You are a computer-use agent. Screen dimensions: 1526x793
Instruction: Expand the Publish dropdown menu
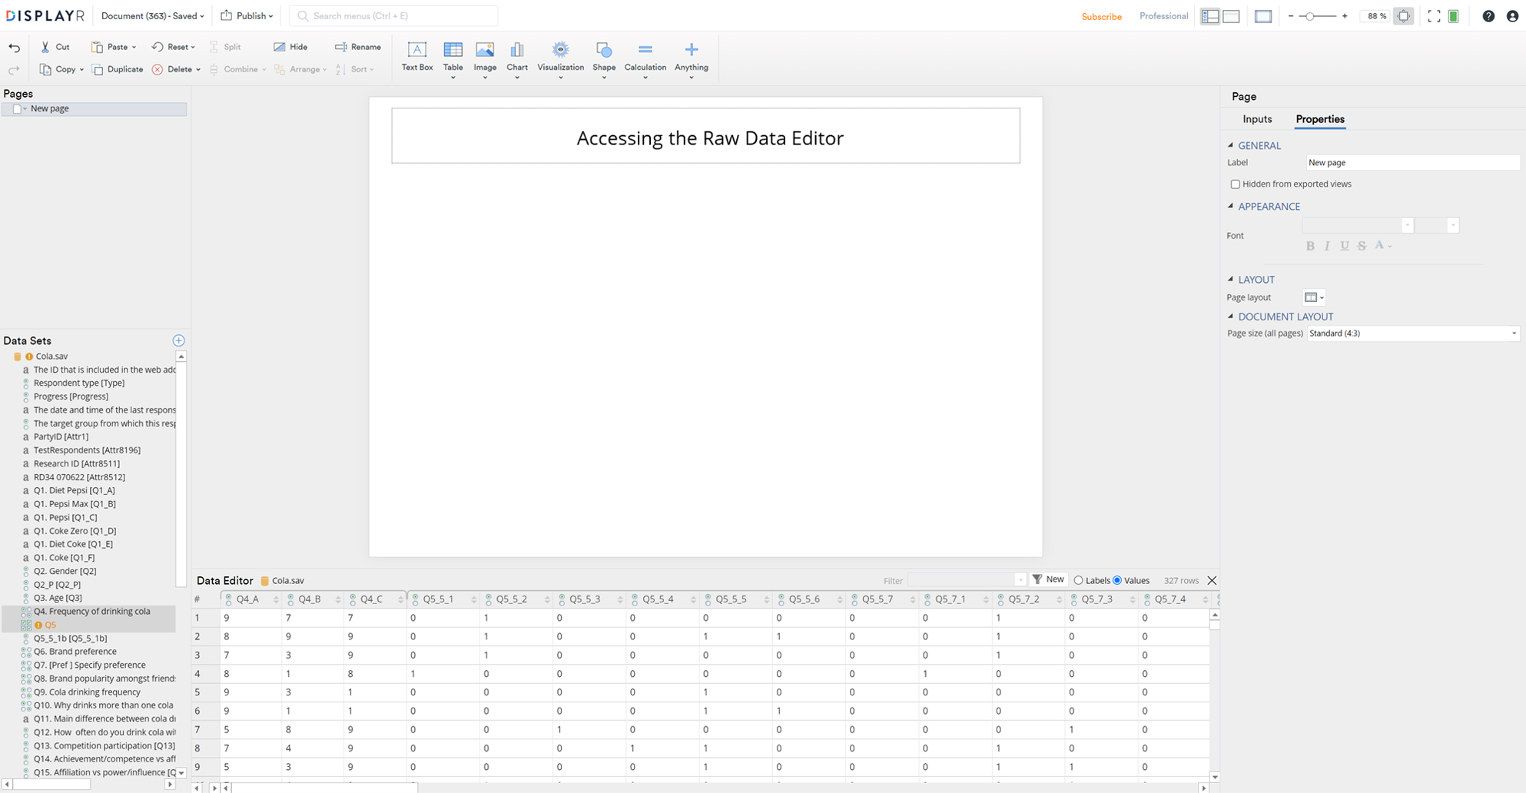click(x=247, y=16)
